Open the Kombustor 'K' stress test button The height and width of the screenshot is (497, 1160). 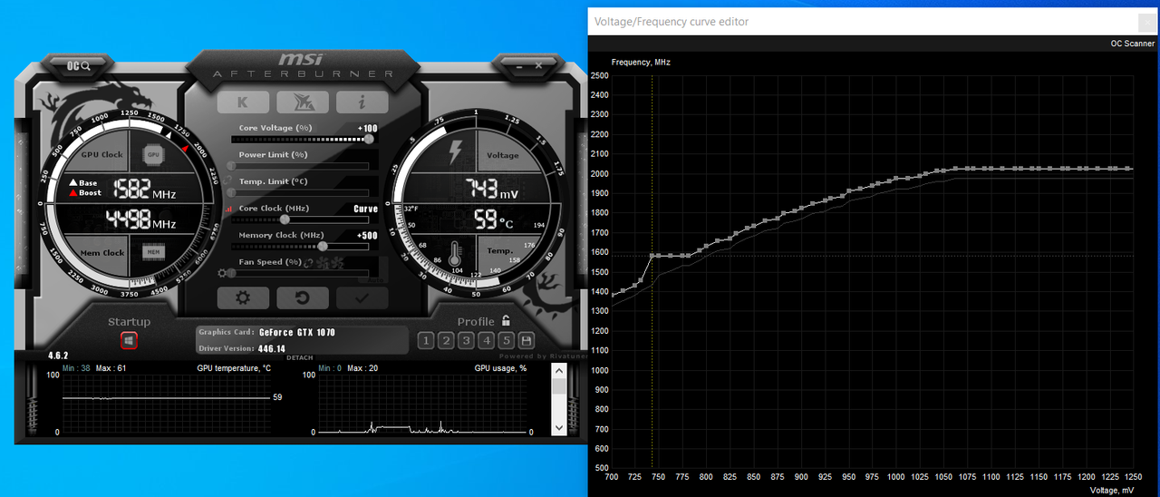[x=243, y=102]
